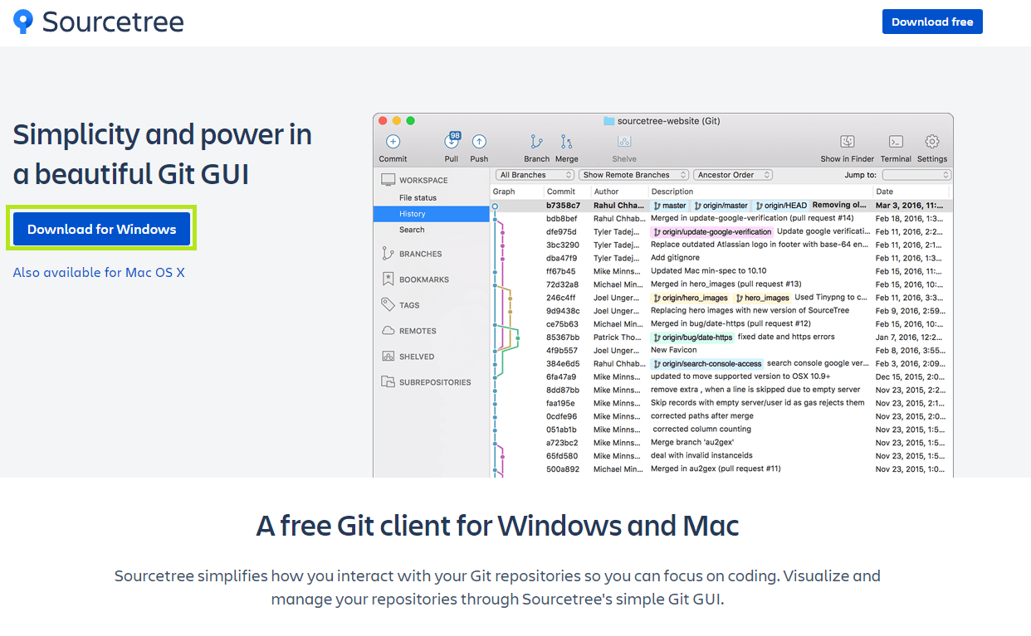The width and height of the screenshot is (1031, 636).
Task: Click the master branch label
Action: coord(670,206)
